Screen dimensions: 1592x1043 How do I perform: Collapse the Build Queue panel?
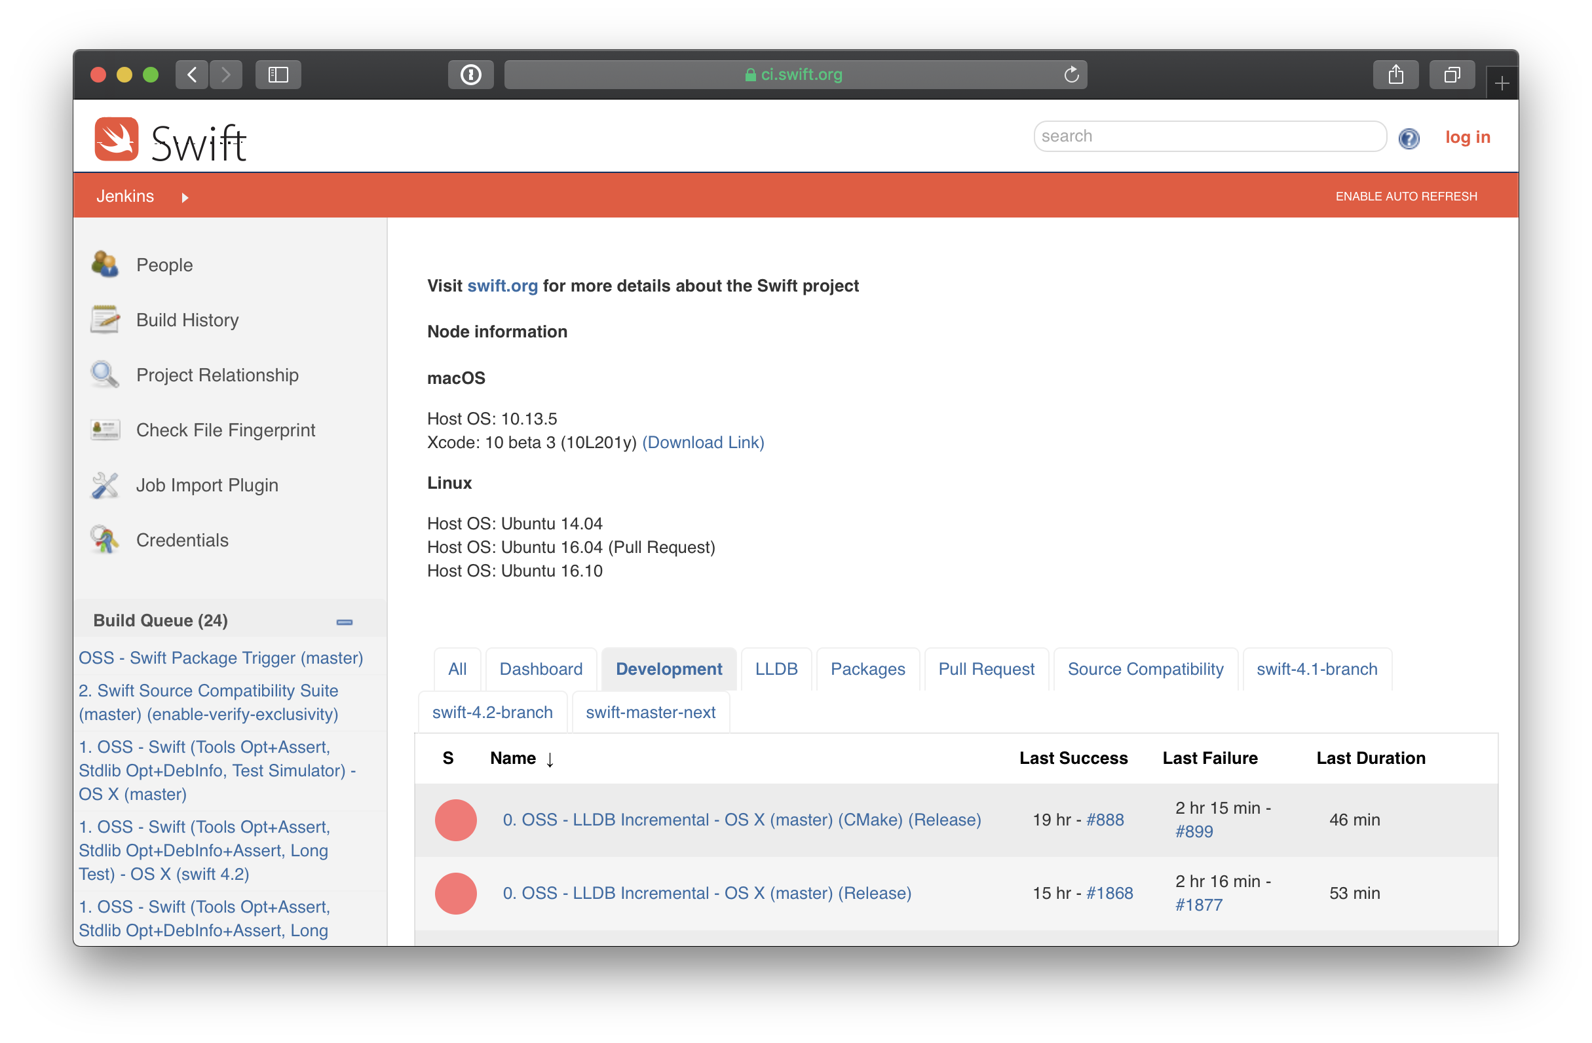point(345,622)
